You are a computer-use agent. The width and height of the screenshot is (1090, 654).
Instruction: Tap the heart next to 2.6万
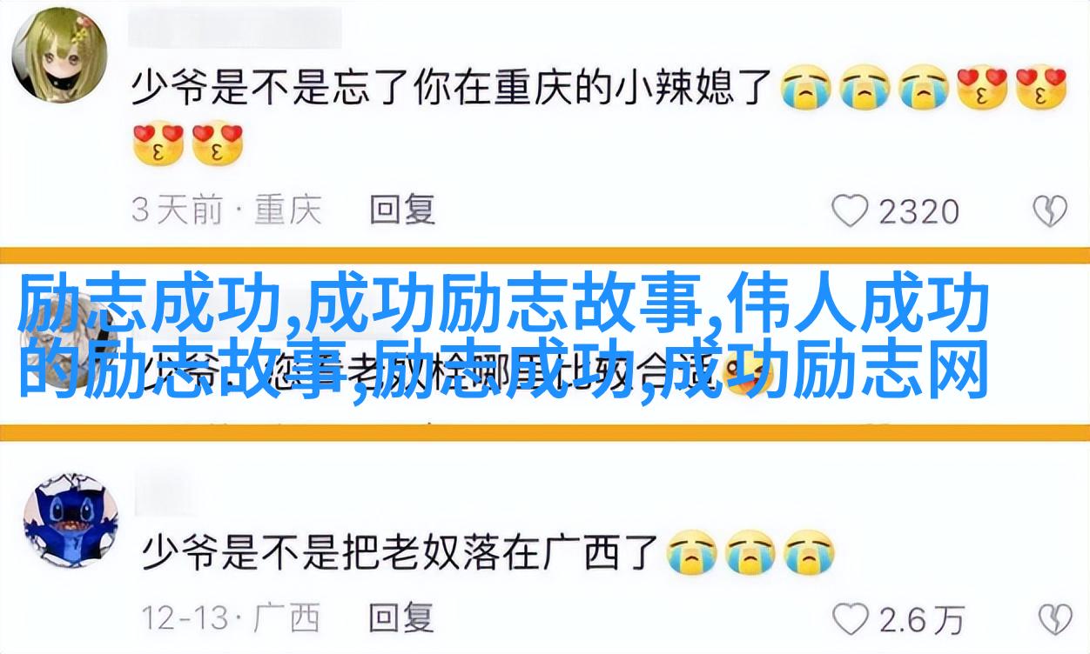(x=851, y=619)
